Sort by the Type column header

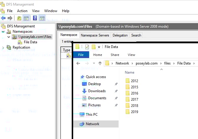click(67, 50)
